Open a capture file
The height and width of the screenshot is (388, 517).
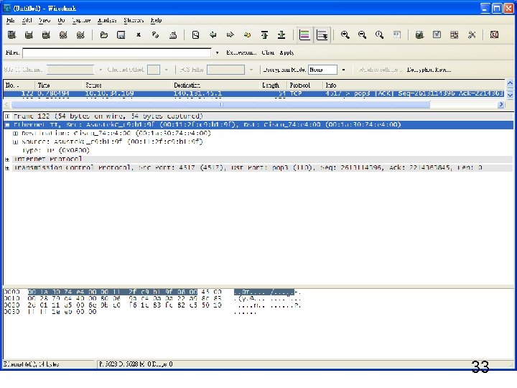[x=104, y=34]
